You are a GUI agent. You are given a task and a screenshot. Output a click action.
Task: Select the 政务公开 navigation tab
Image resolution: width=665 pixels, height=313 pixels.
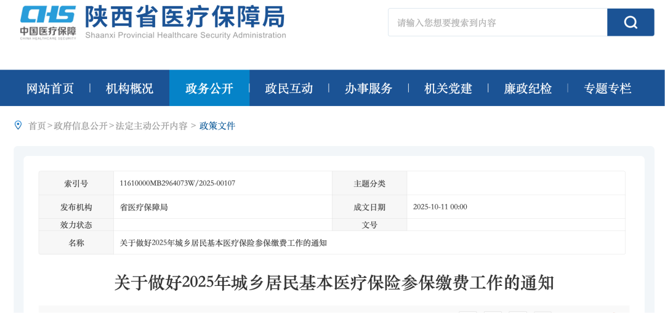pyautogui.click(x=209, y=88)
